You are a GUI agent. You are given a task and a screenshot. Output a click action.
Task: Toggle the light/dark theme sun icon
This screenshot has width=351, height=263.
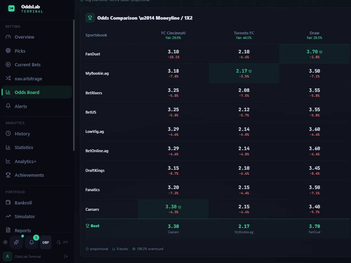click(5, 242)
